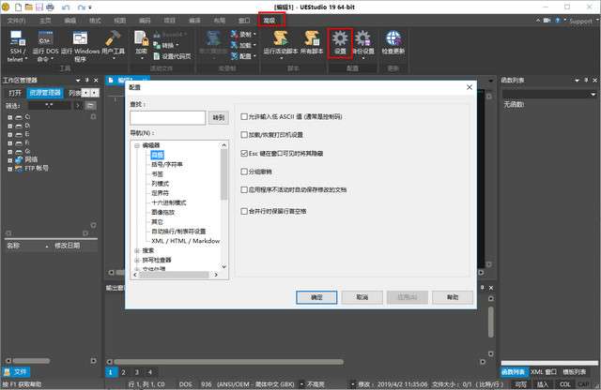Tick load/restore printer settings checkbox

point(244,135)
